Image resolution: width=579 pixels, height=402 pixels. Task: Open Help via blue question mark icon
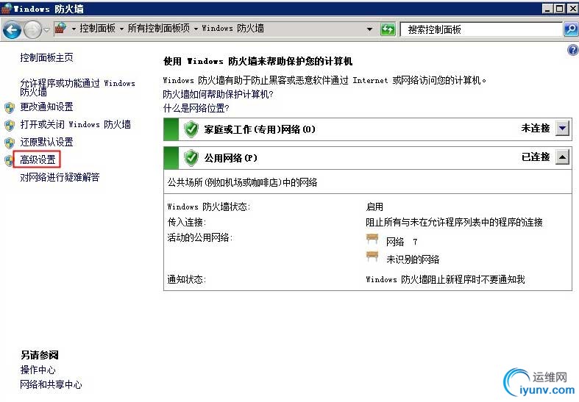[572, 50]
